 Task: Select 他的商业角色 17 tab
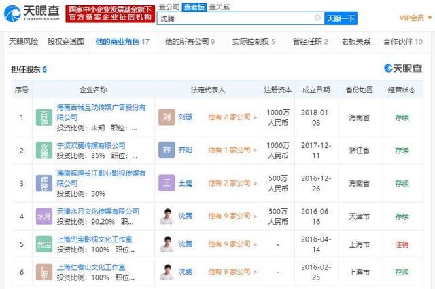click(x=122, y=42)
